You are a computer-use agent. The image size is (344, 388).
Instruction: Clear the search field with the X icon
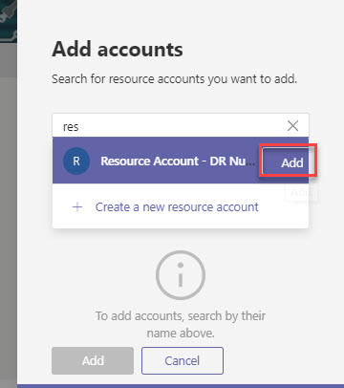[x=292, y=126]
